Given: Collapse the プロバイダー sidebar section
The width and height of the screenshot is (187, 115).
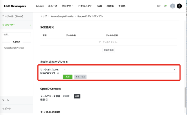Looking at the screenshot, I should (17, 25).
